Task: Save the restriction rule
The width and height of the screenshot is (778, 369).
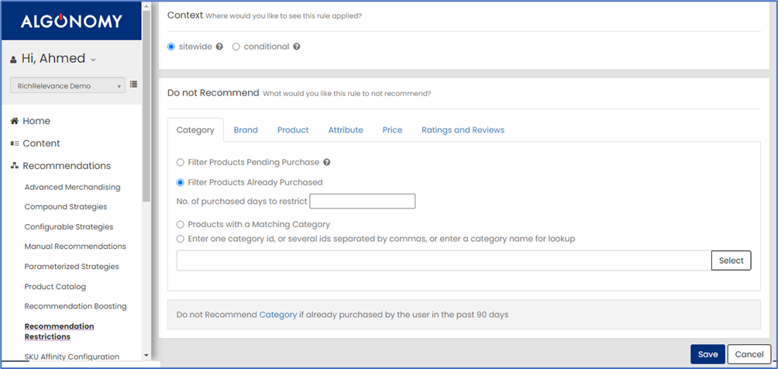Action: (x=707, y=354)
